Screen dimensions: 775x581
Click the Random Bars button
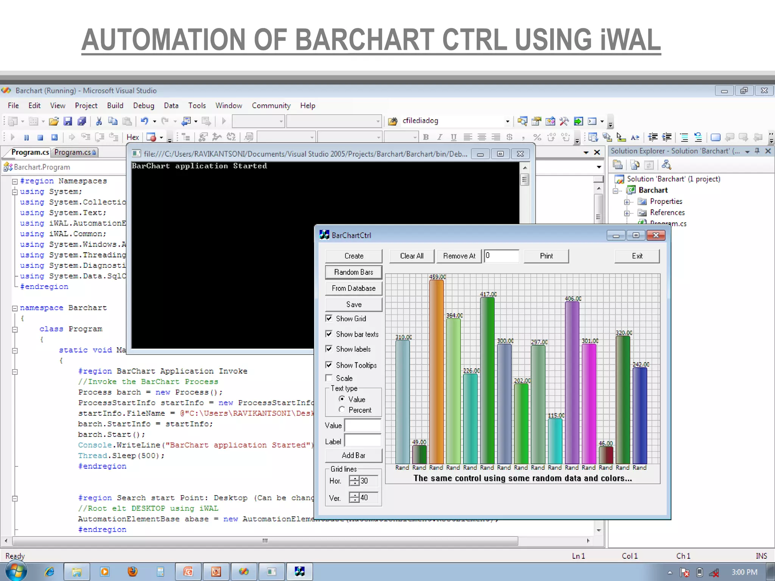click(x=353, y=272)
